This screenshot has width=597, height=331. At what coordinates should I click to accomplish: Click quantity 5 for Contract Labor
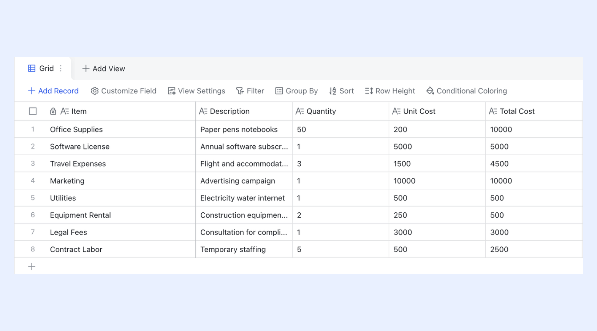341,249
